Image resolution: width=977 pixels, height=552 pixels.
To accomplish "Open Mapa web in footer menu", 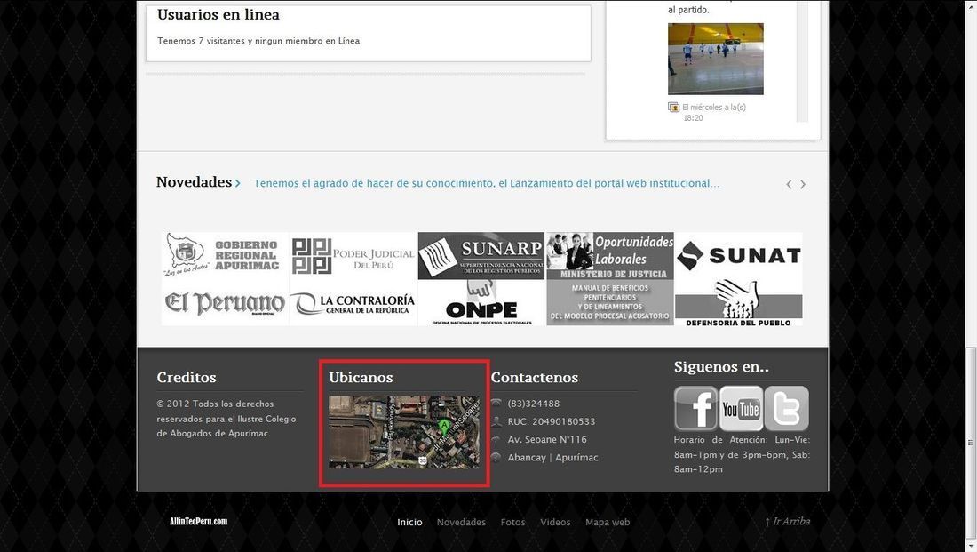I will pos(608,522).
